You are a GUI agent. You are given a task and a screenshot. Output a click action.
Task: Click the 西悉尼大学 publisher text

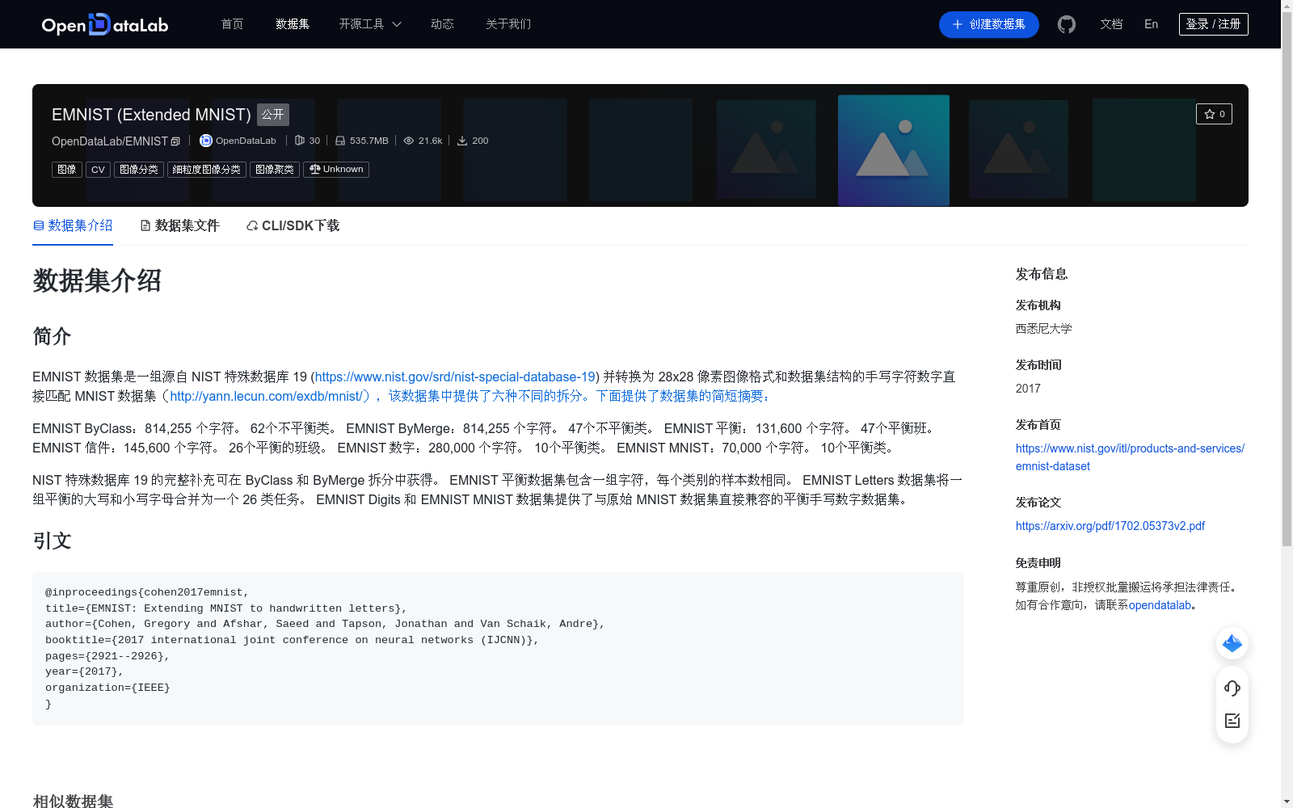[1044, 329]
